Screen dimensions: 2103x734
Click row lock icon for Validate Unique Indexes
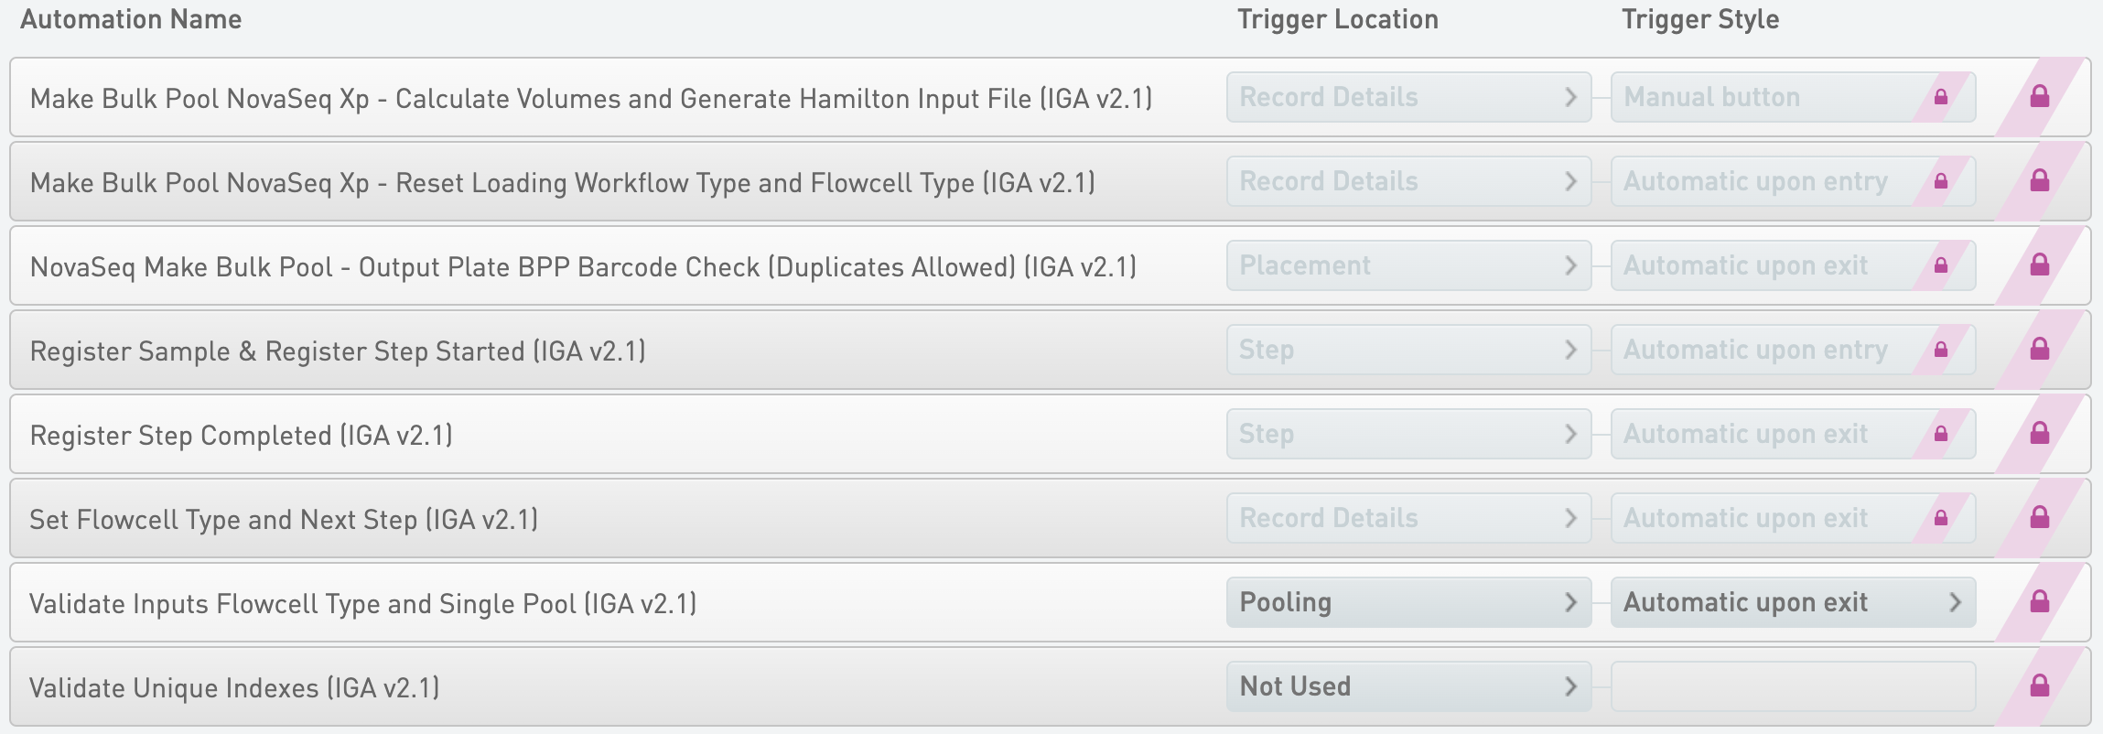point(2040,686)
